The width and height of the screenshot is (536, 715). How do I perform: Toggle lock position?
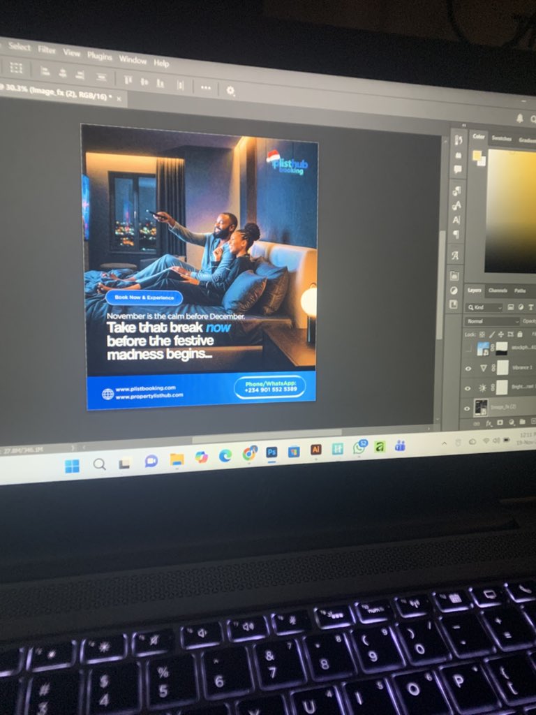501,334
